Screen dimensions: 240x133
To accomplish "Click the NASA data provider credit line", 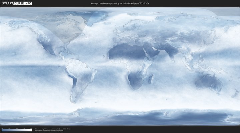I will pos(52,129).
